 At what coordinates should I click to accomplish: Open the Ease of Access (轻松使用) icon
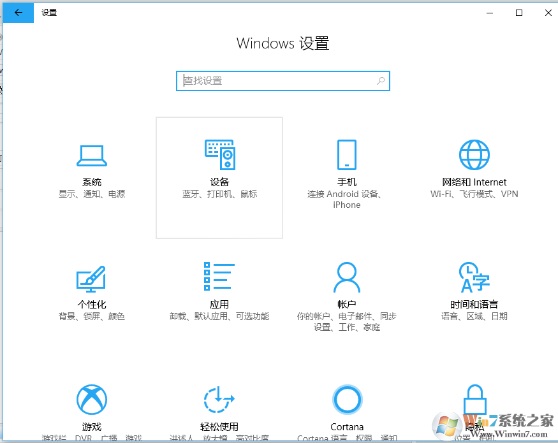[x=219, y=399]
